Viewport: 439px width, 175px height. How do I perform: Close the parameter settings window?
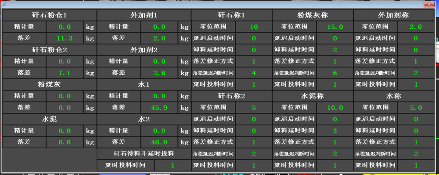[428, 4]
